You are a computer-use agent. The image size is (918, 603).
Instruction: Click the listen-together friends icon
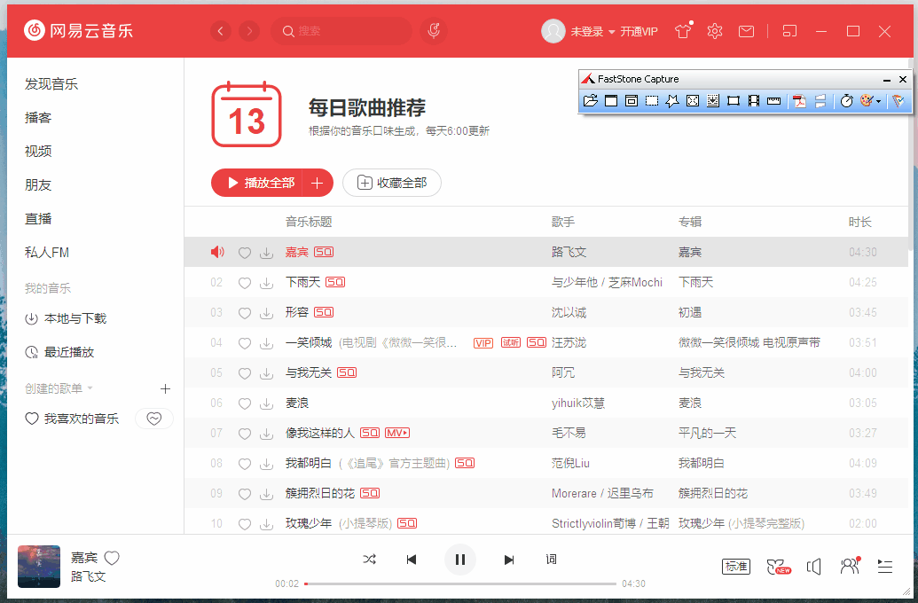pyautogui.click(x=850, y=566)
